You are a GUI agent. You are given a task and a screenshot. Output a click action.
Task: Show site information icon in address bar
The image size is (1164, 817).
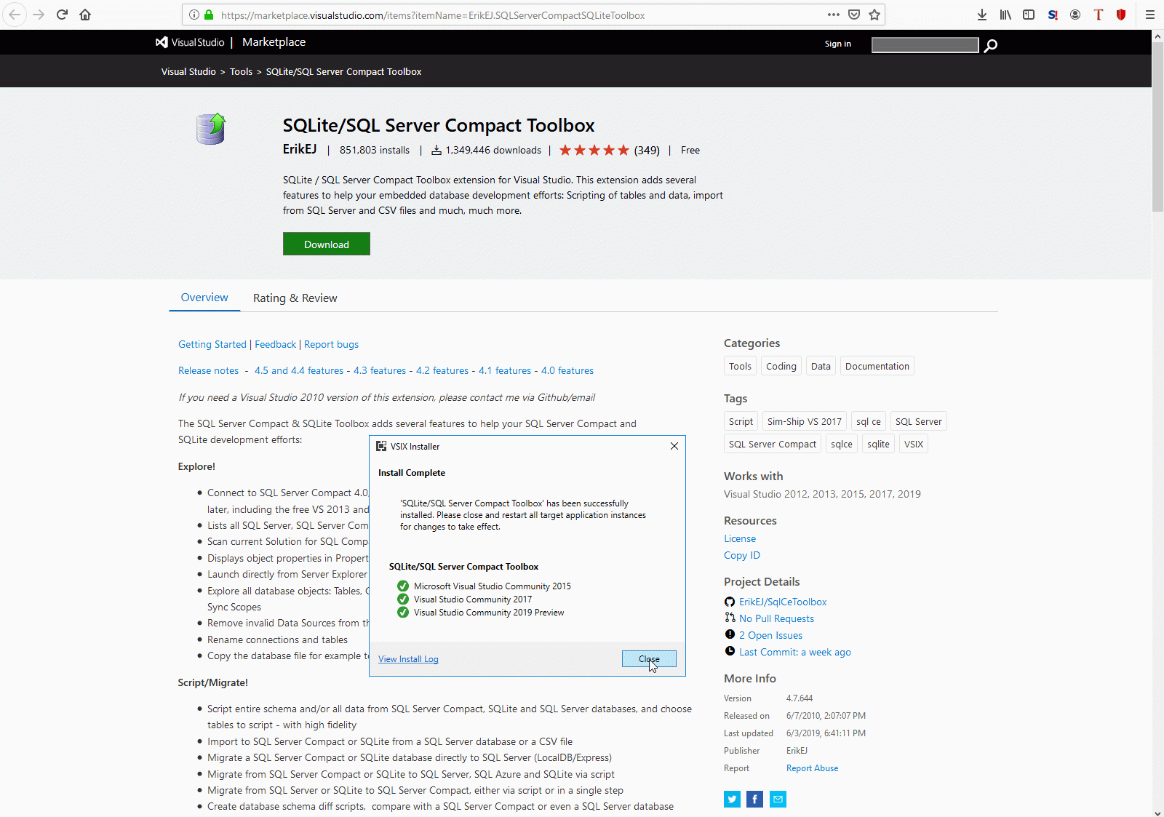click(194, 15)
